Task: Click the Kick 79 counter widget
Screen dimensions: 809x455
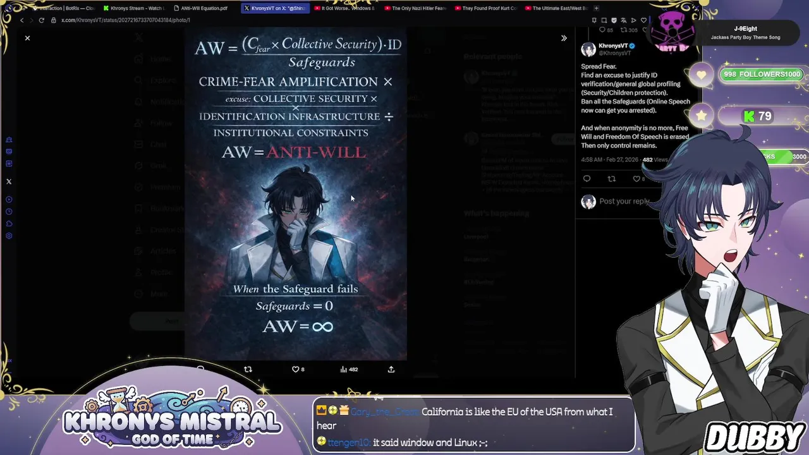Action: pos(759,116)
